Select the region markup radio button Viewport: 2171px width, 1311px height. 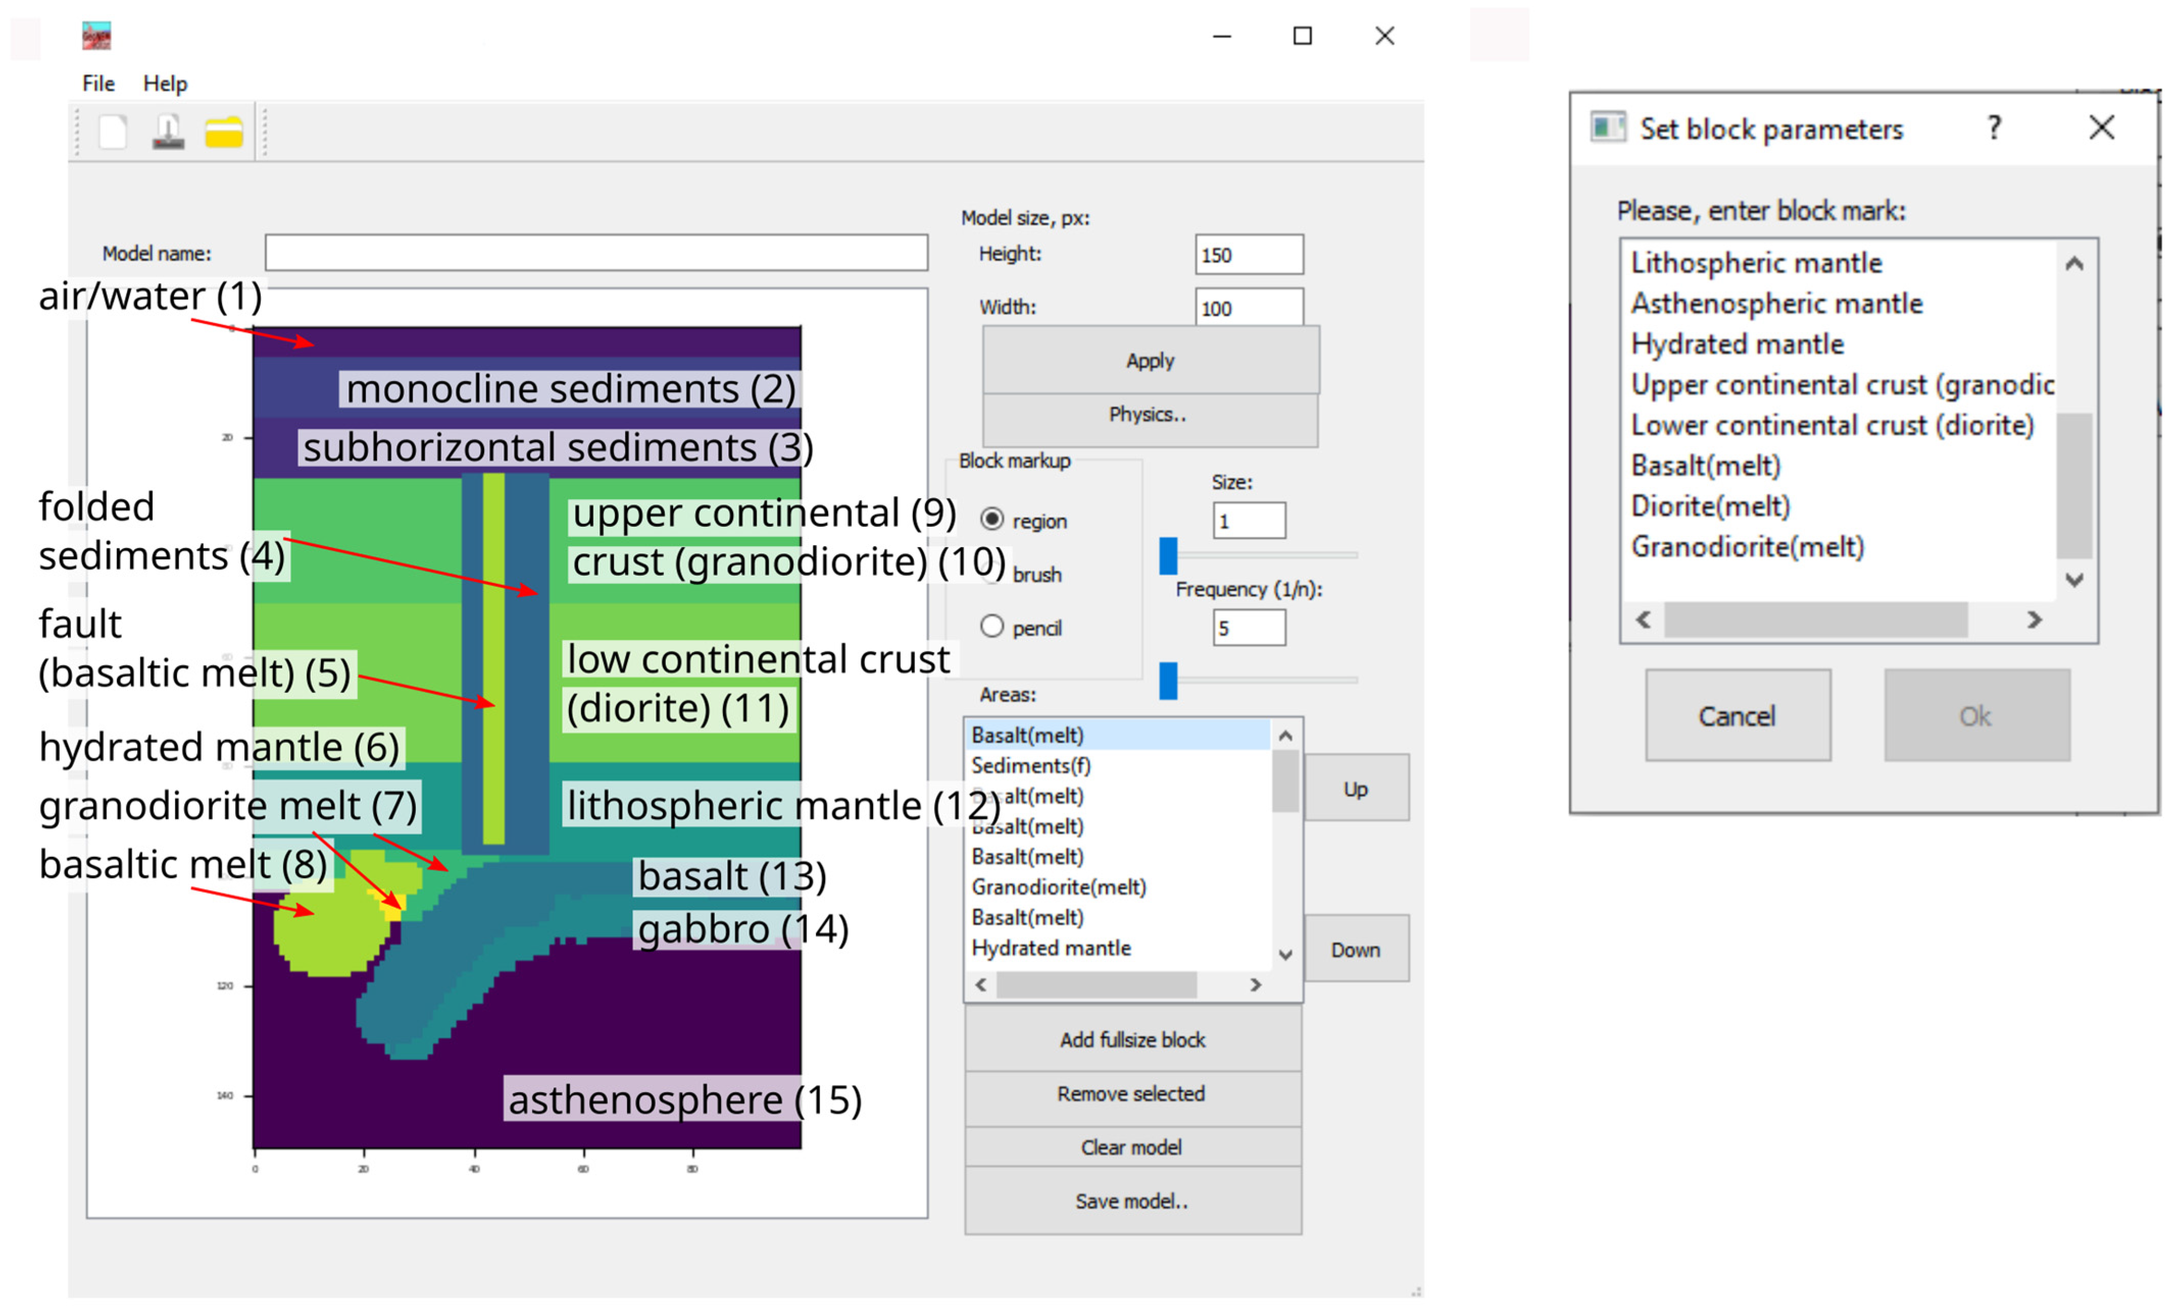(x=992, y=520)
